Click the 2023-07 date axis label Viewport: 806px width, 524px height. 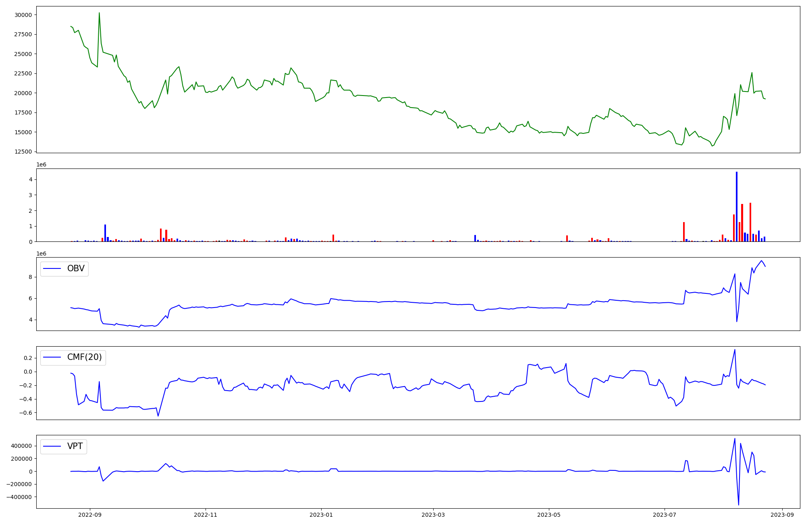coord(664,515)
